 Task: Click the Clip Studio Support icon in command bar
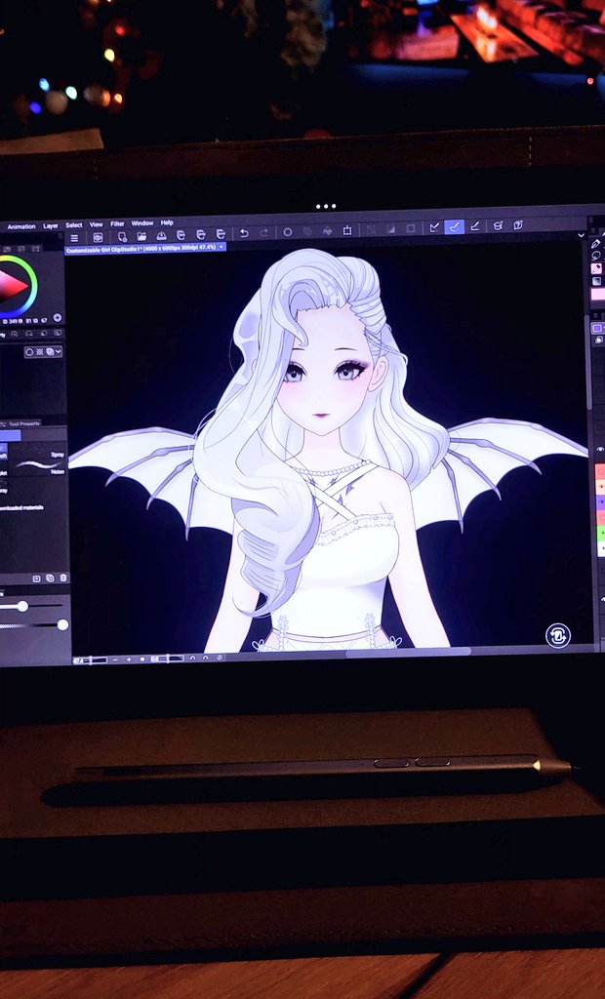(518, 224)
